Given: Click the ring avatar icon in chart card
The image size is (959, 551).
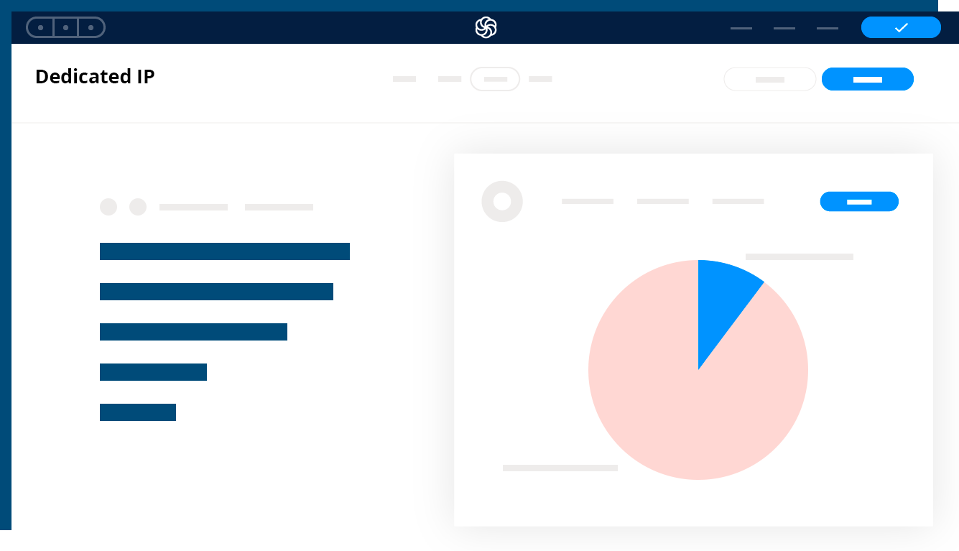Looking at the screenshot, I should 502,201.
